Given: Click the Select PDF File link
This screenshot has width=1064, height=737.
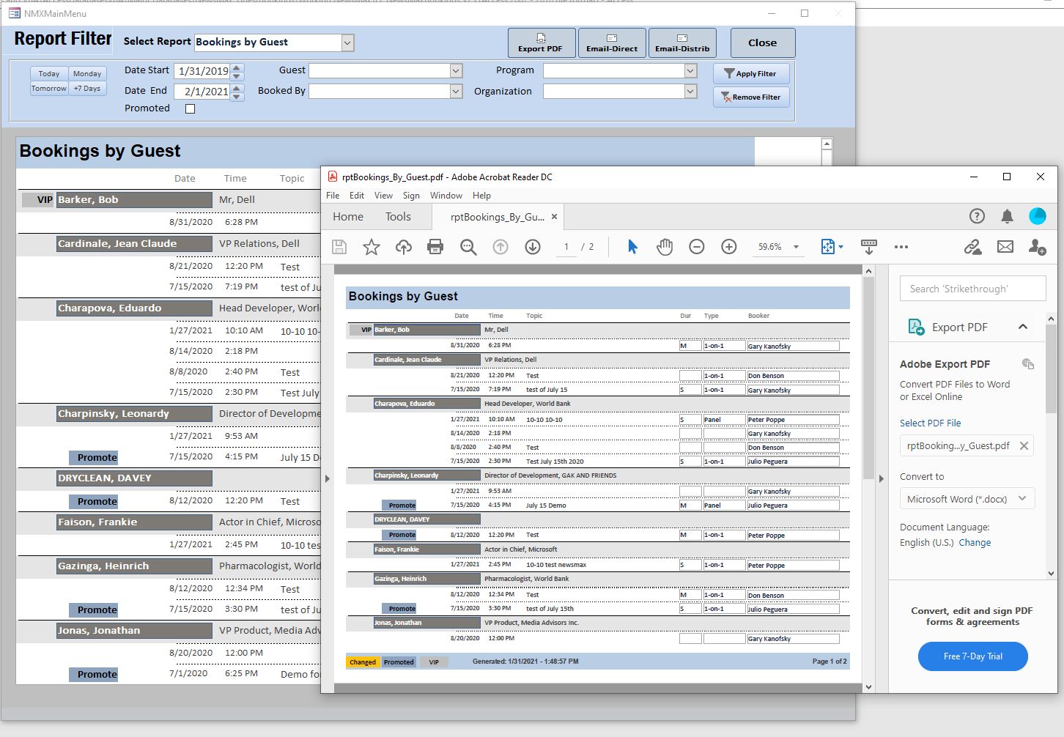Looking at the screenshot, I should click(930, 423).
